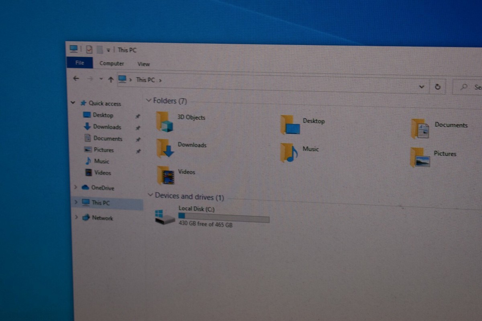Screen dimensions: 482x321
Task: Expand Network in the navigation pane
Action: 76,217
